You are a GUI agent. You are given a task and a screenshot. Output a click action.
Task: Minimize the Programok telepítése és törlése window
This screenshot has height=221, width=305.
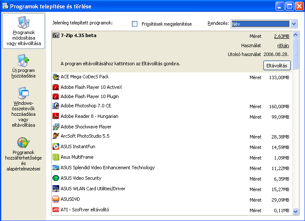tap(280, 6)
